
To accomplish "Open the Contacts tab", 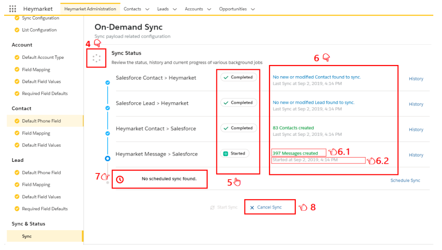I will point(132,9).
